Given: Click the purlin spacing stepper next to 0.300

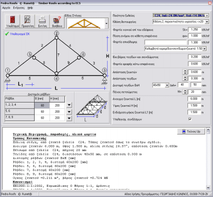Looking at the screenshot, I should coord(185,78).
